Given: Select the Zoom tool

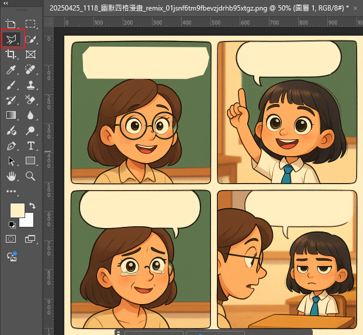Looking at the screenshot, I should [x=30, y=176].
